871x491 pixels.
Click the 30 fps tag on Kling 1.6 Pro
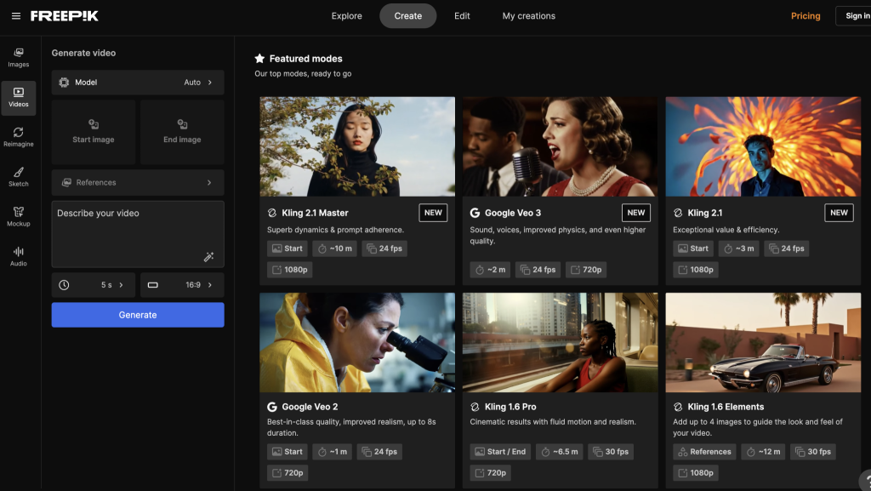click(611, 452)
